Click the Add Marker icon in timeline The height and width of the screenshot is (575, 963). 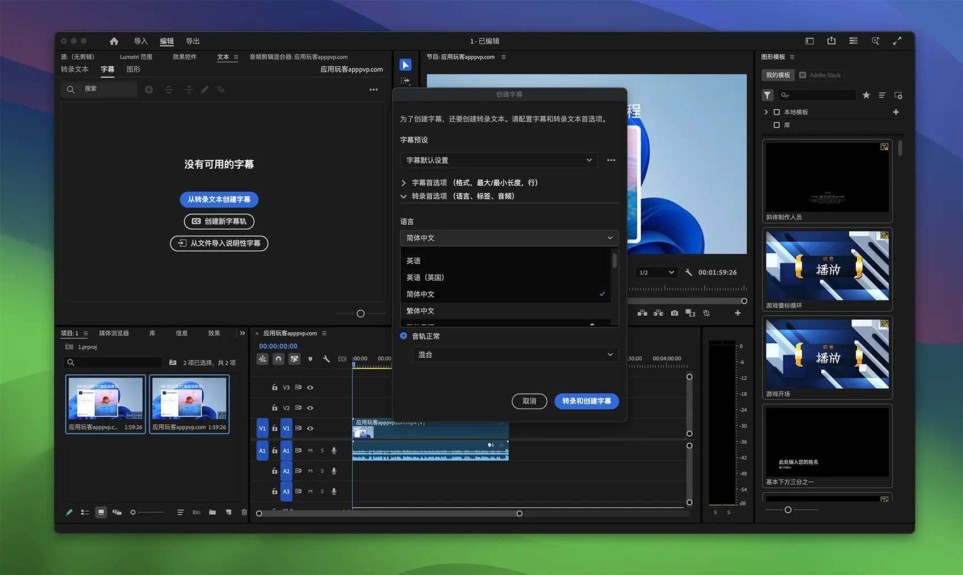310,359
